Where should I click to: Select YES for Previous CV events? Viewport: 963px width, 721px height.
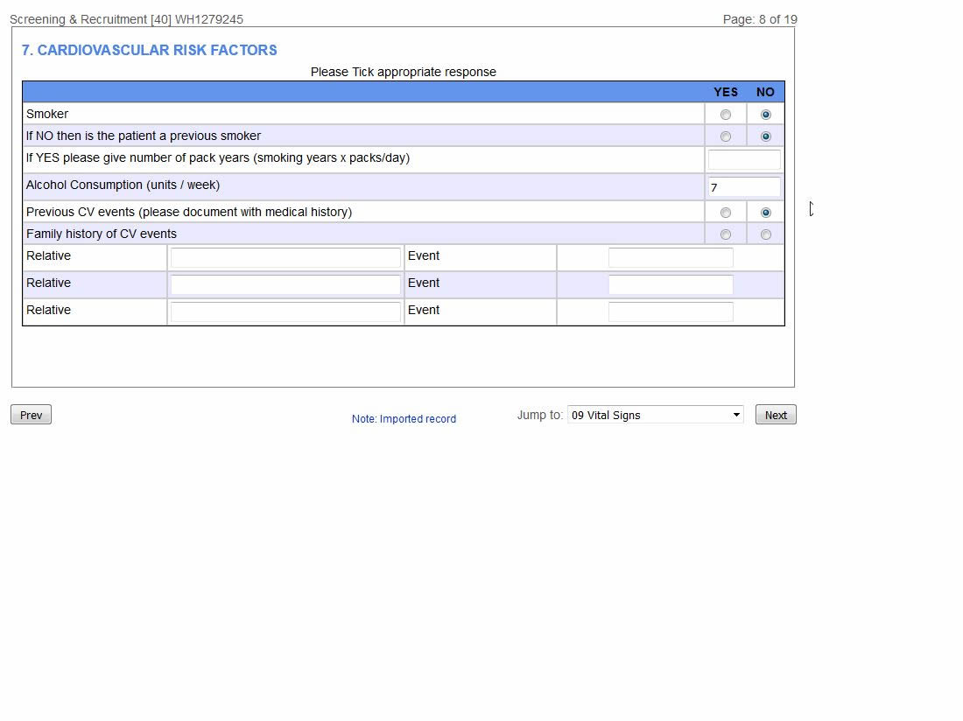pos(725,212)
